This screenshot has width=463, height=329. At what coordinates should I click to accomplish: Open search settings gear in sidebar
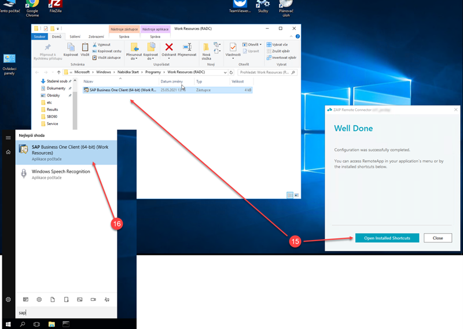point(8,299)
